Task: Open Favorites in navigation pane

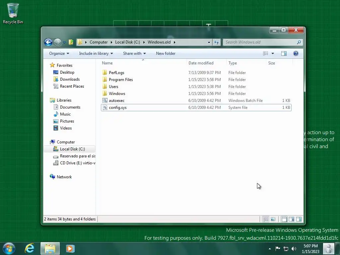Action: click(x=64, y=65)
